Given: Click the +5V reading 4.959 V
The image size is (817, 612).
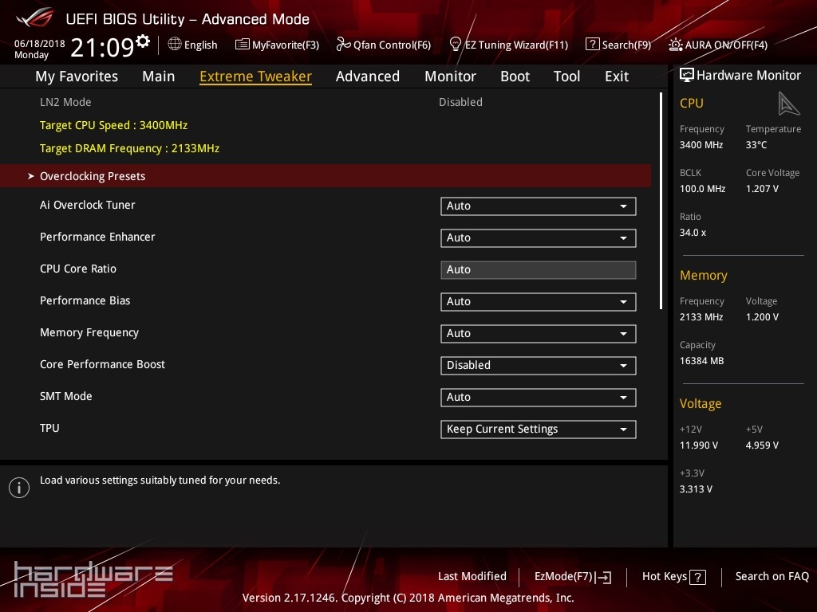Looking at the screenshot, I should tap(762, 445).
